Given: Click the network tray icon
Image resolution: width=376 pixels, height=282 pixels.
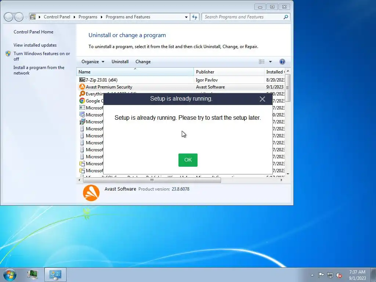Looking at the screenshot, I should pos(330,275).
